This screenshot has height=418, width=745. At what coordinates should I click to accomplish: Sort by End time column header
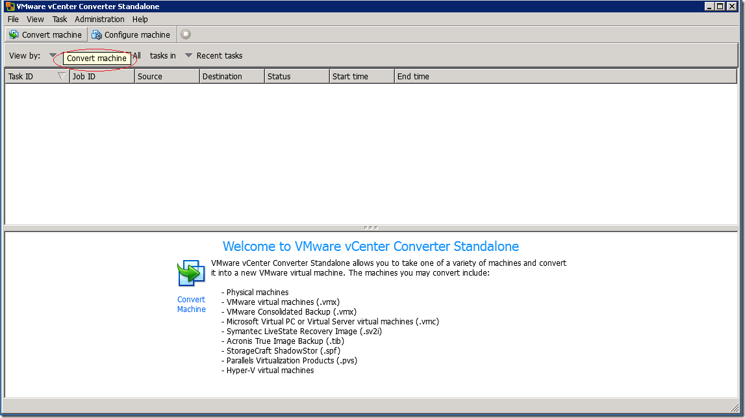tap(566, 77)
